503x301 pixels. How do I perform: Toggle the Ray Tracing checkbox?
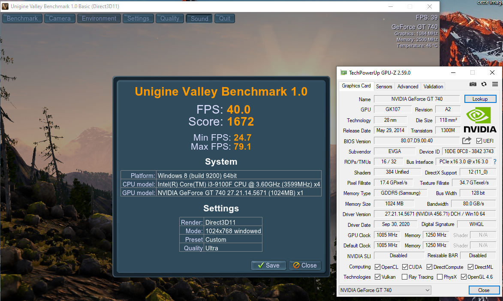pos(404,277)
